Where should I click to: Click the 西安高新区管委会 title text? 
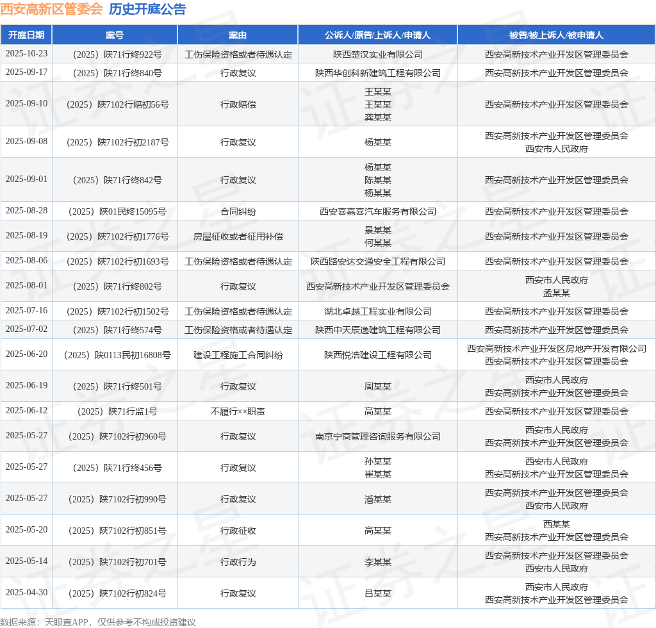[x=51, y=9]
